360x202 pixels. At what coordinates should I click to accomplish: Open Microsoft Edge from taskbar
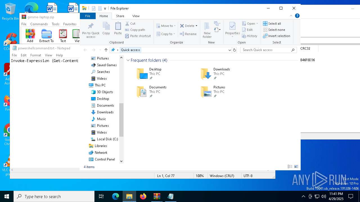click(116, 196)
